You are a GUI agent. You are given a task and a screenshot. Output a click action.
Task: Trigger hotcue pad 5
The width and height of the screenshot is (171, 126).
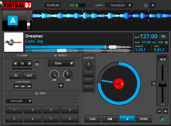pyautogui.click(x=14, y=119)
